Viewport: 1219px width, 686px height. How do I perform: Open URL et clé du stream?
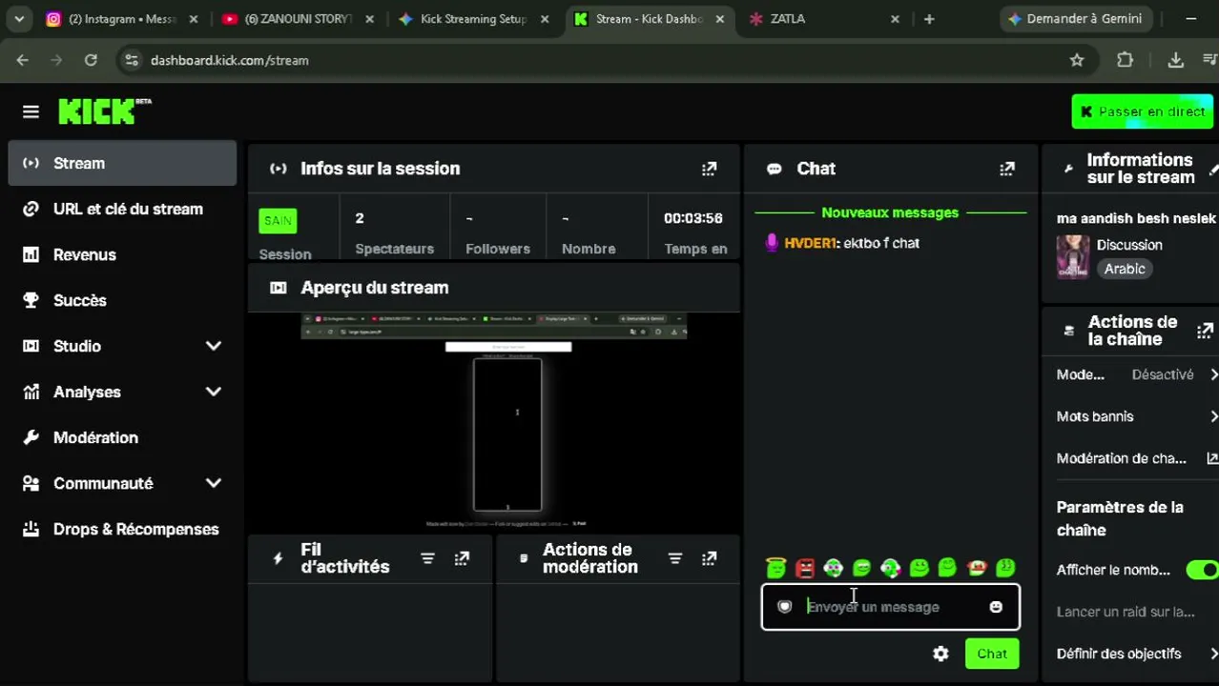(122, 209)
